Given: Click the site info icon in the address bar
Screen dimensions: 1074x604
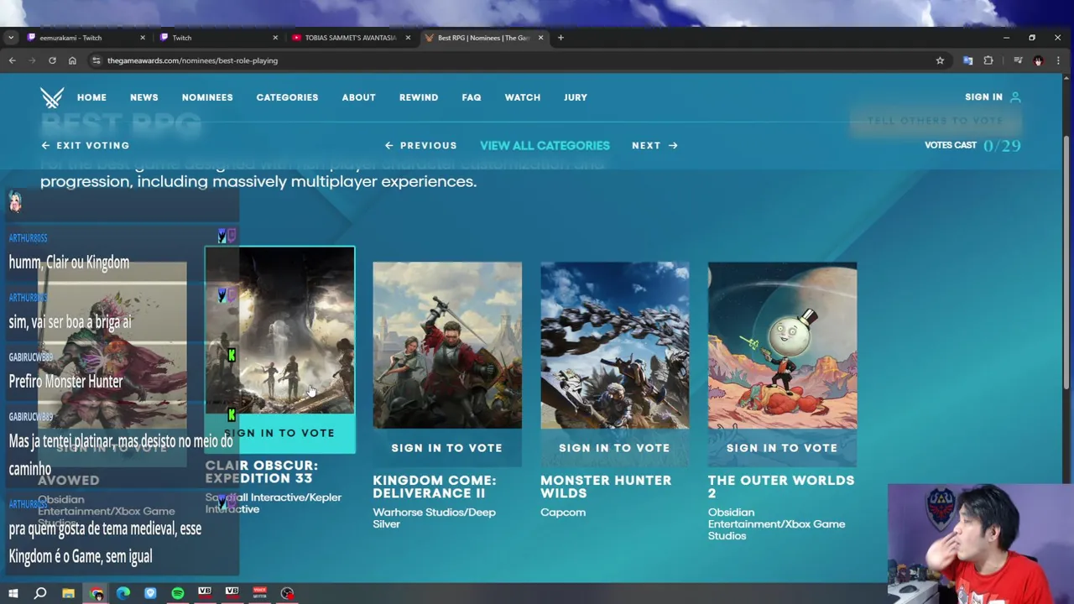Looking at the screenshot, I should pyautogui.click(x=96, y=60).
